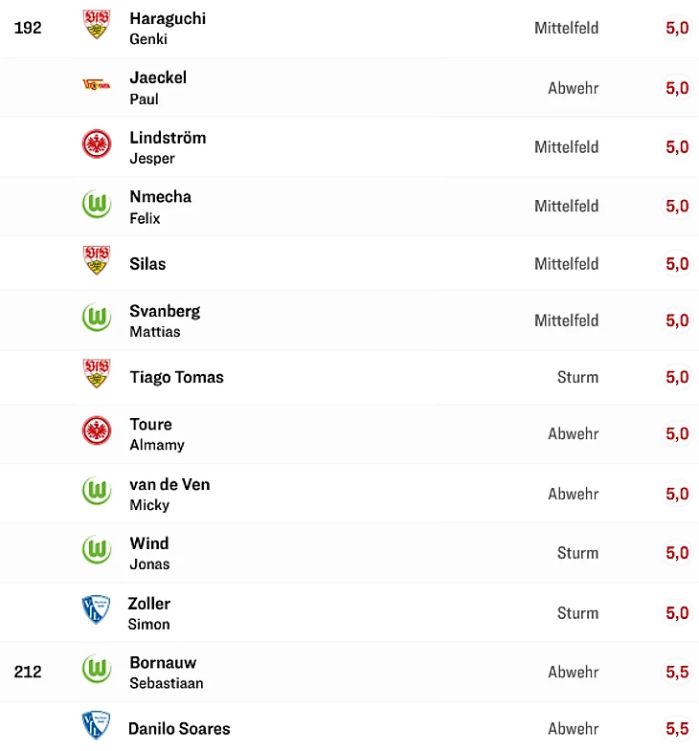Click Eintracht Frankfurt crest next to Lindström
699x751 pixels.
tap(97, 144)
